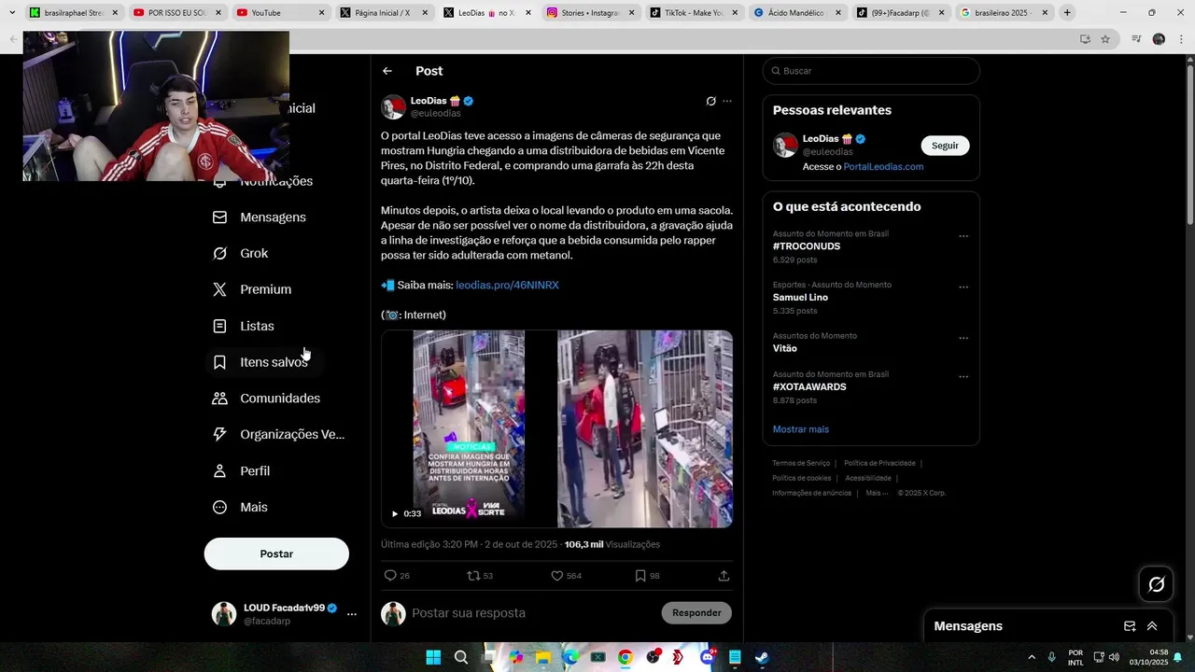Expand the footer 'Mais ...' link
1195x672 pixels.
875,493
